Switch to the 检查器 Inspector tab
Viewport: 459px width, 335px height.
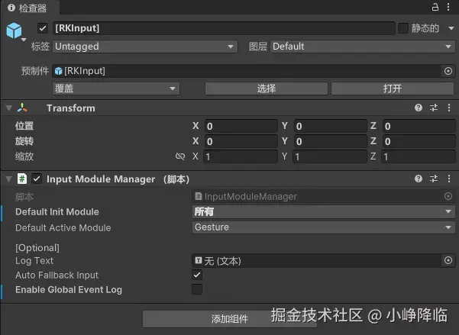pos(27,8)
